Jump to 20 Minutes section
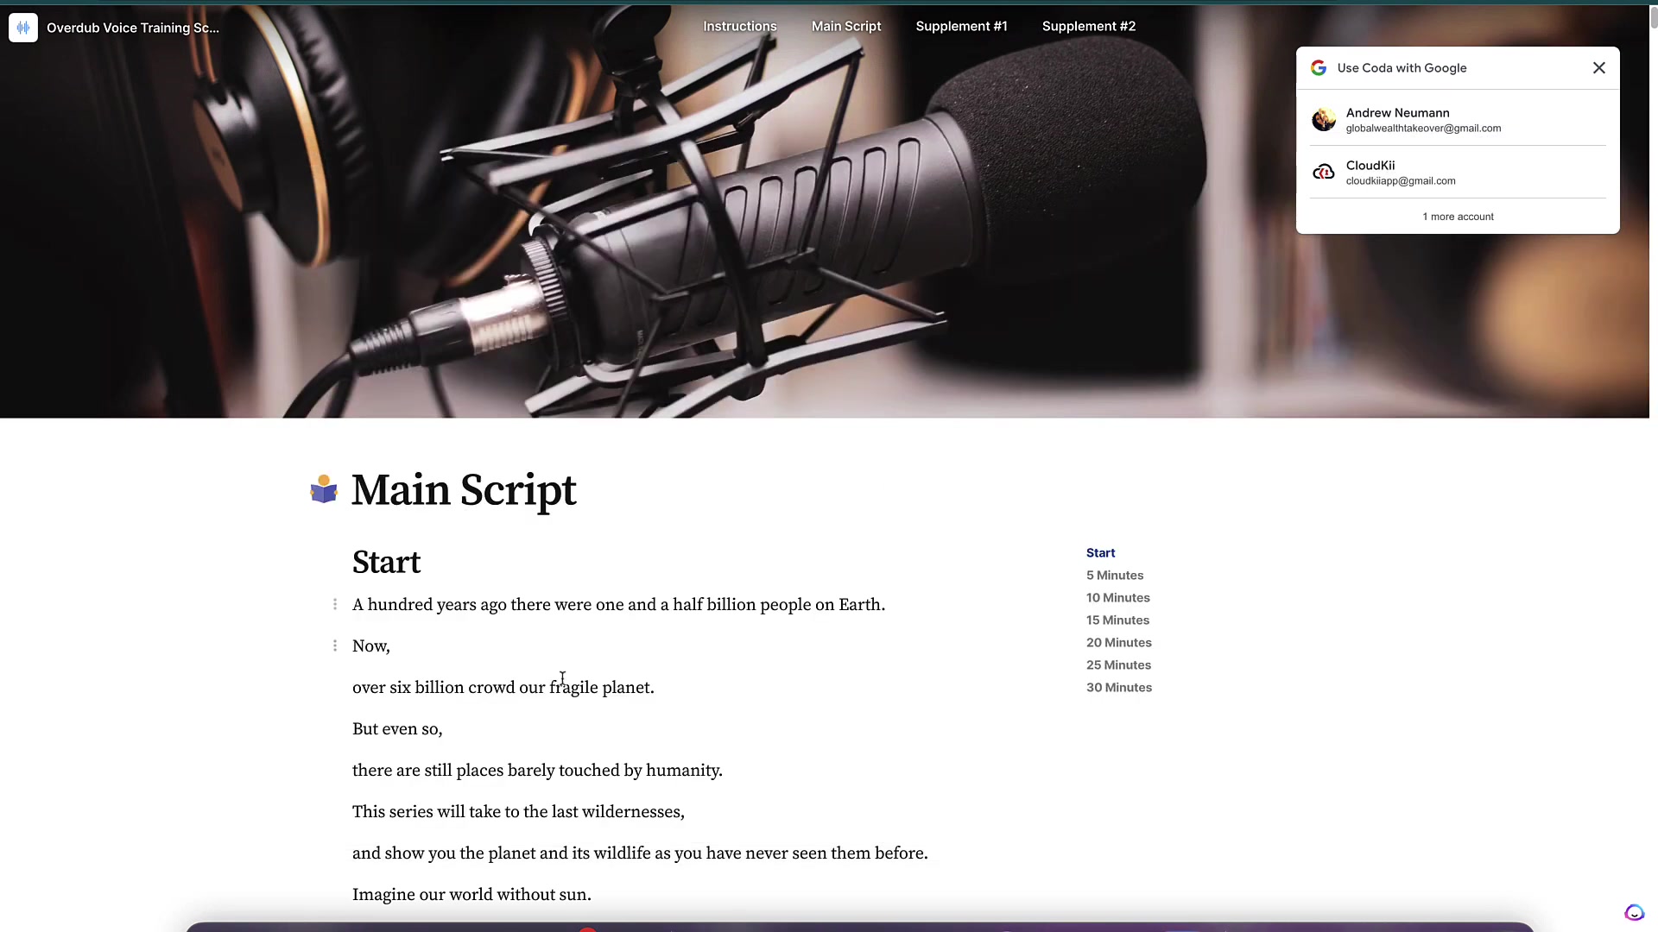 point(1119,643)
